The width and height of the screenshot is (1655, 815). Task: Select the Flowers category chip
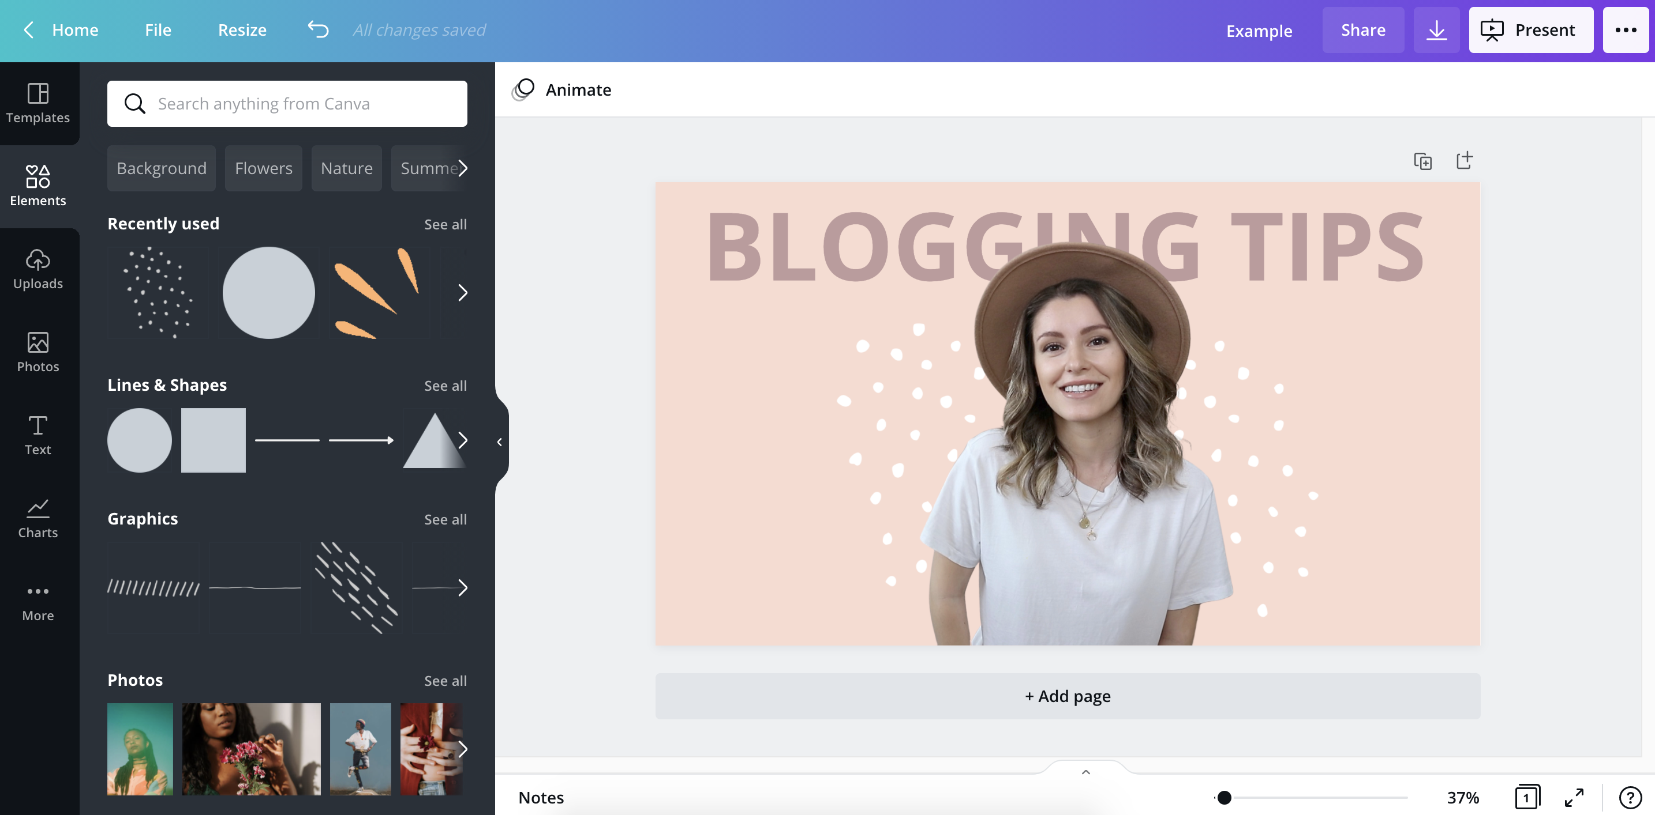point(263,168)
